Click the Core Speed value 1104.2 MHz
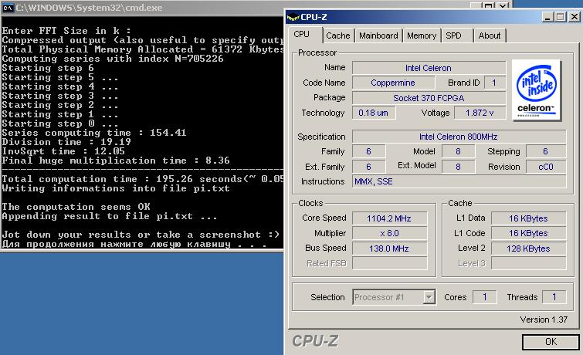The image size is (583, 355). pyautogui.click(x=389, y=218)
